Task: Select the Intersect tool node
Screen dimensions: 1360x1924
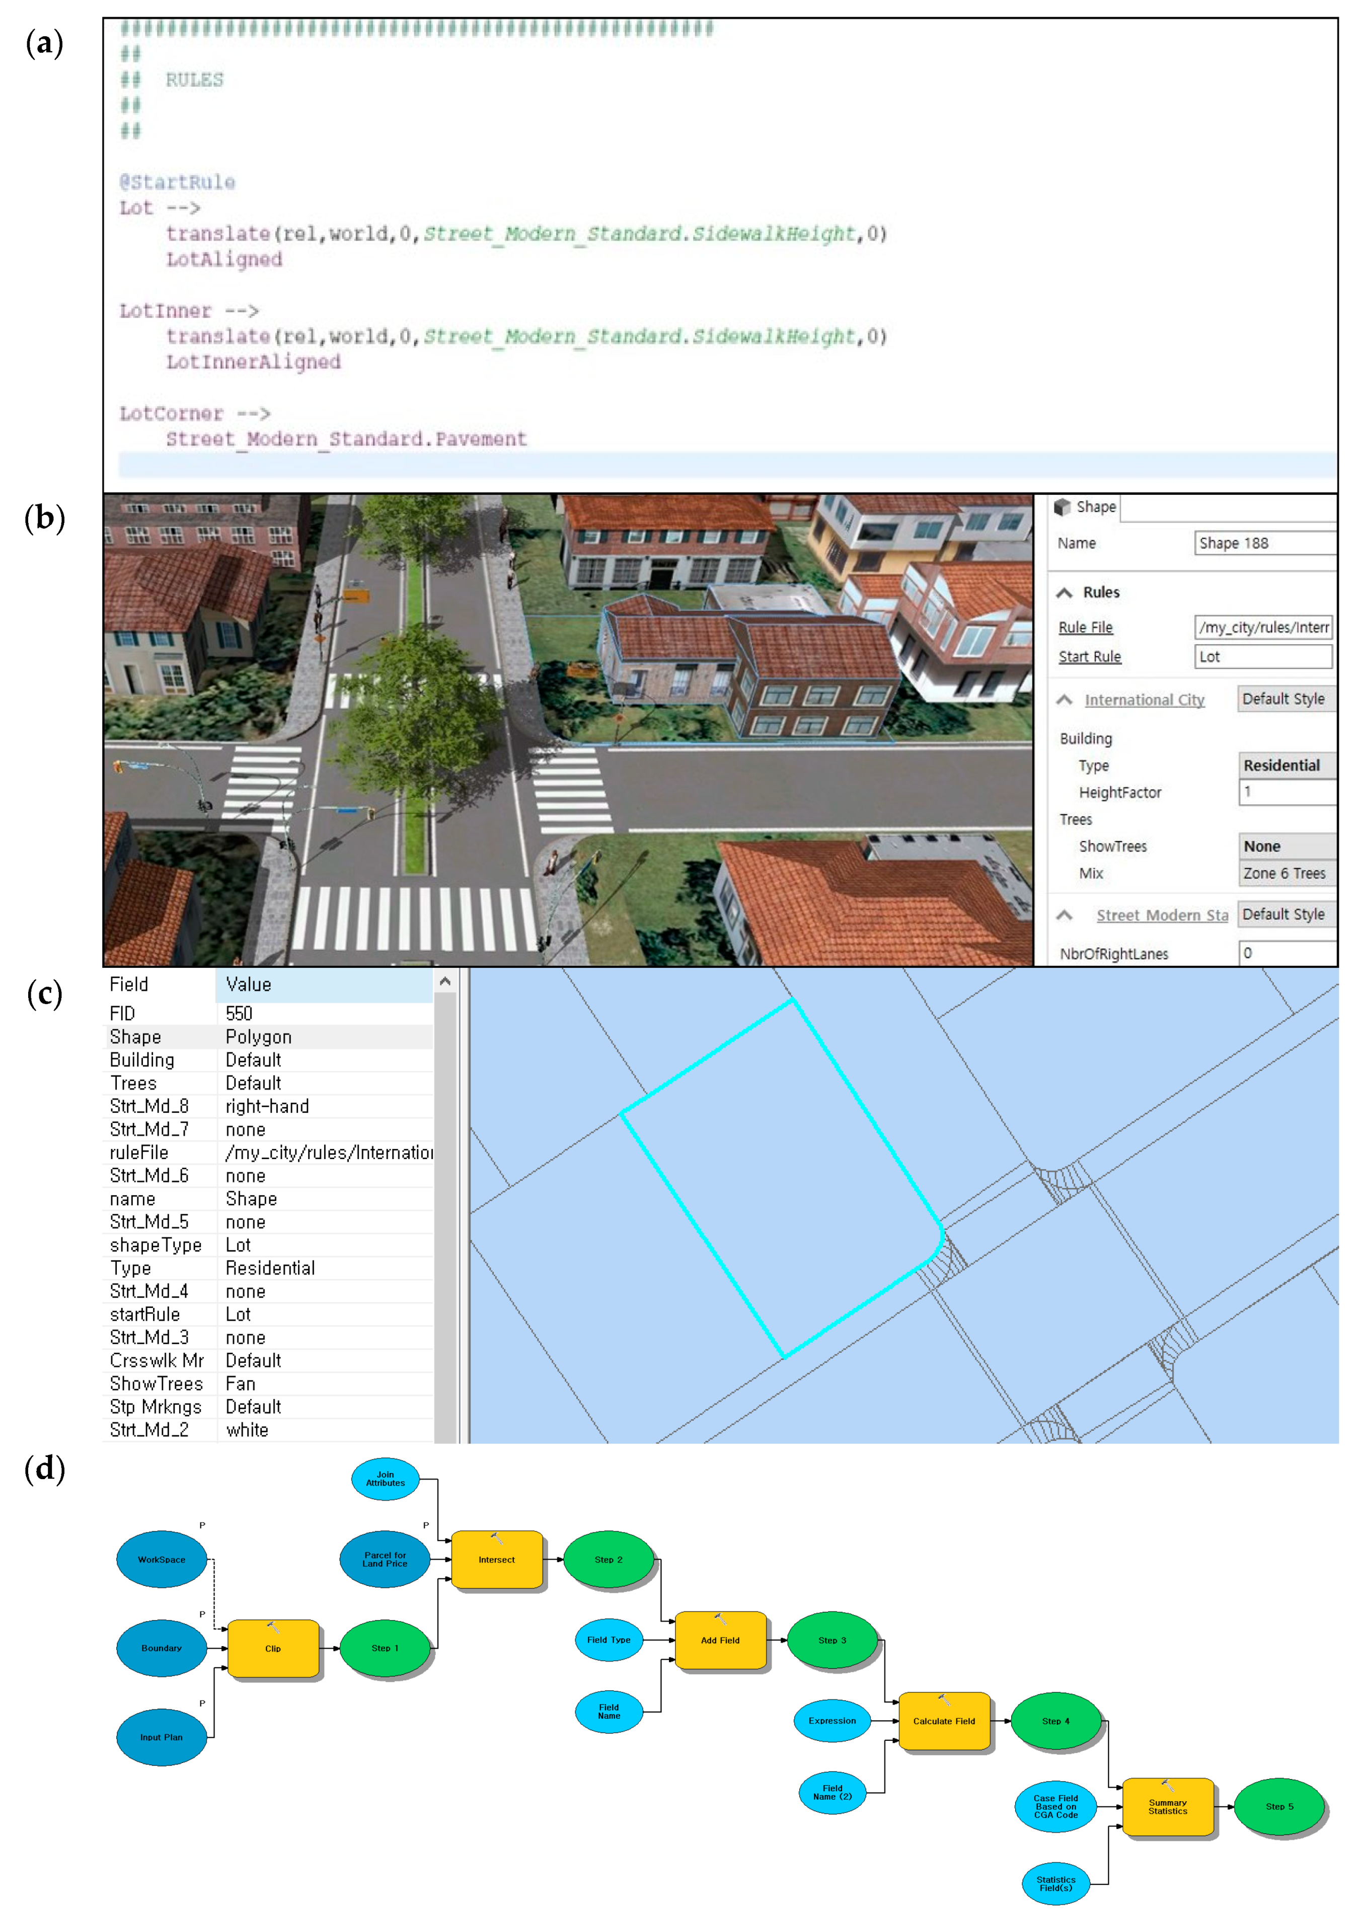Action: (497, 1560)
